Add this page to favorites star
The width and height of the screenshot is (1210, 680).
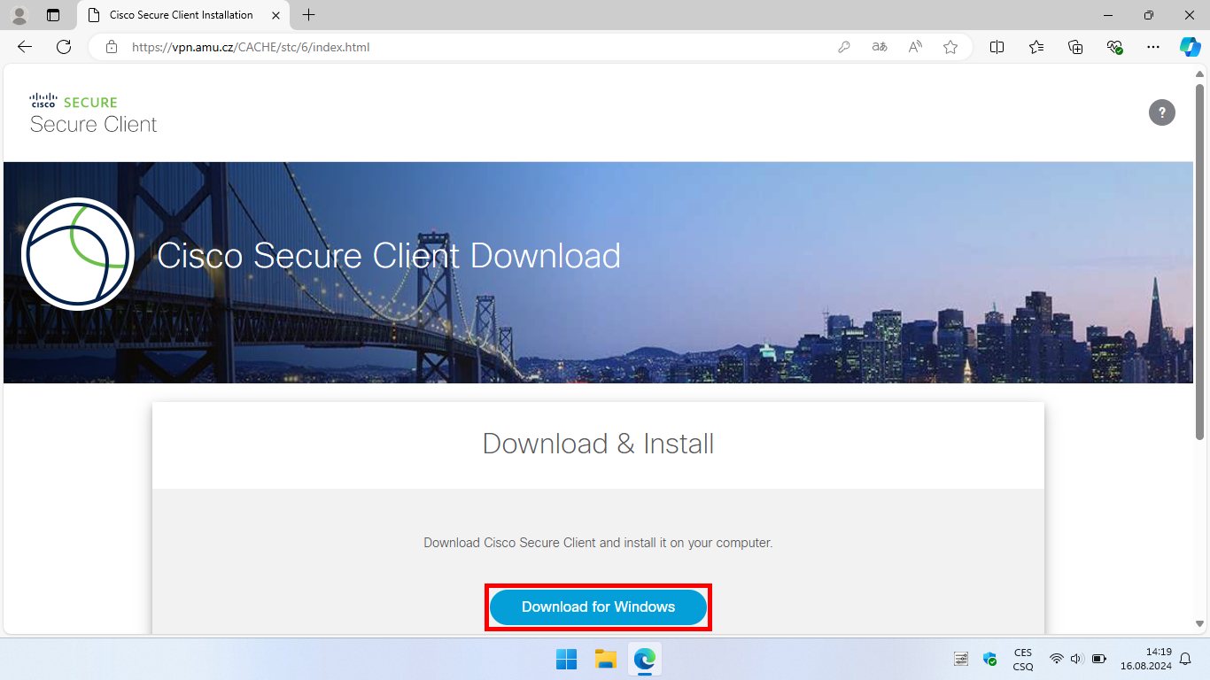tap(950, 47)
